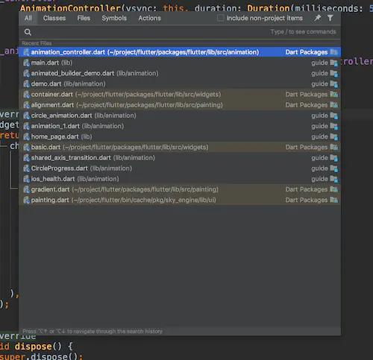The image size is (373, 360).
Task: Select the Symbols tab
Action: click(x=114, y=18)
